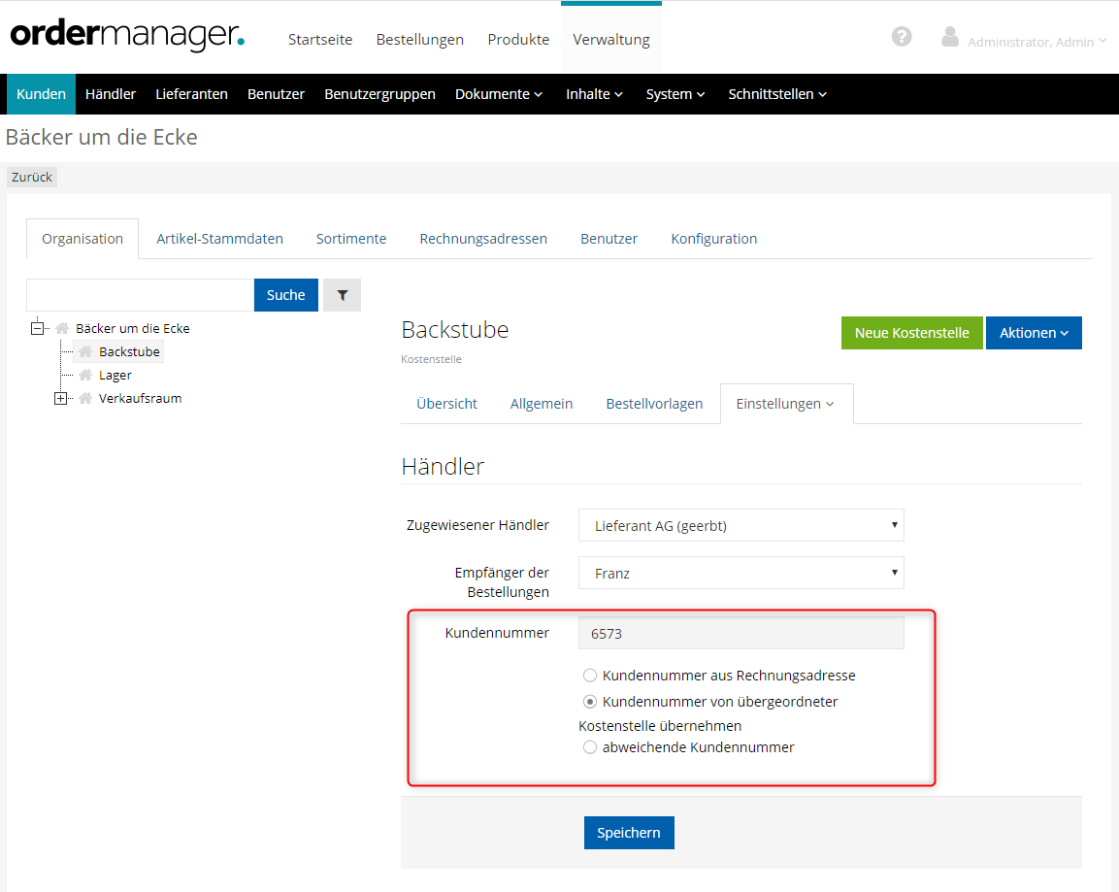
Task: Click house icon of Bäcker um die Ecke
Action: (x=63, y=329)
